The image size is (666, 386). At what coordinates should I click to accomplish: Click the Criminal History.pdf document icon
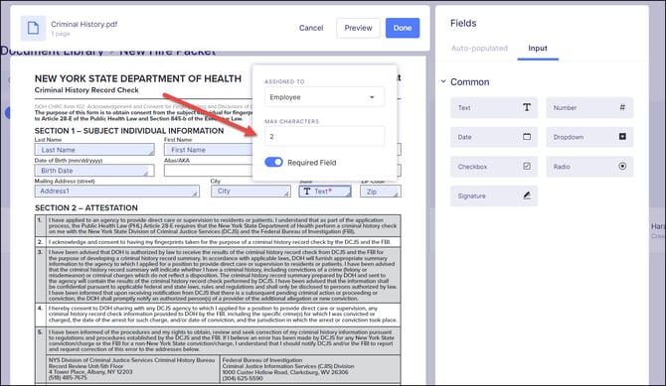coord(33,28)
